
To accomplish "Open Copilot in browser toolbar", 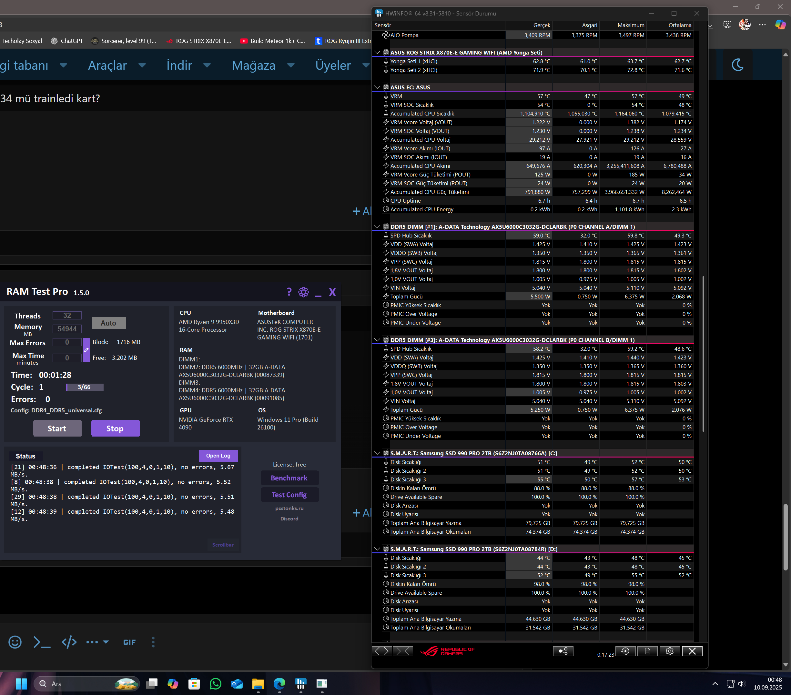I will coord(780,25).
